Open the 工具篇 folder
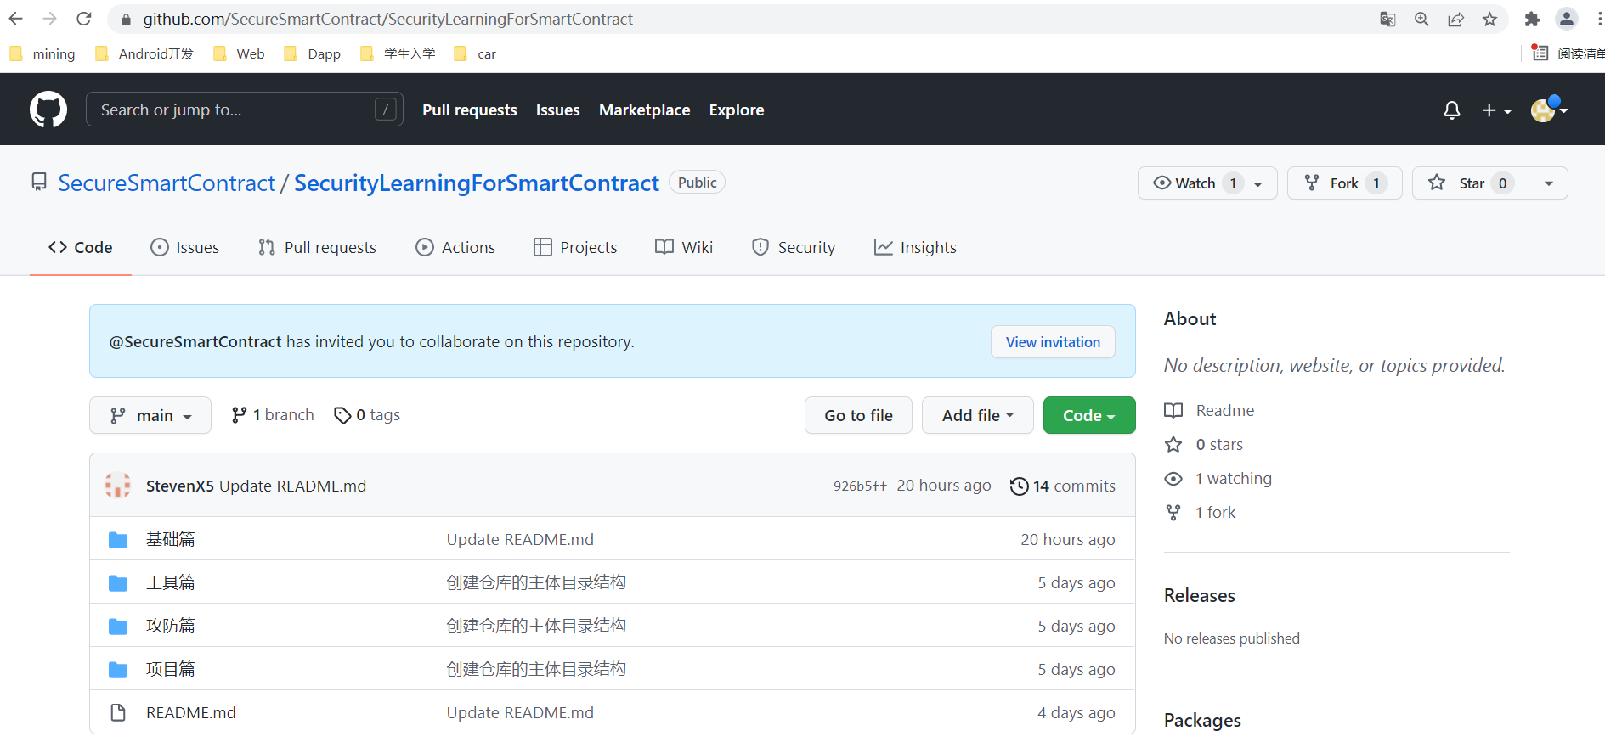 (x=170, y=582)
